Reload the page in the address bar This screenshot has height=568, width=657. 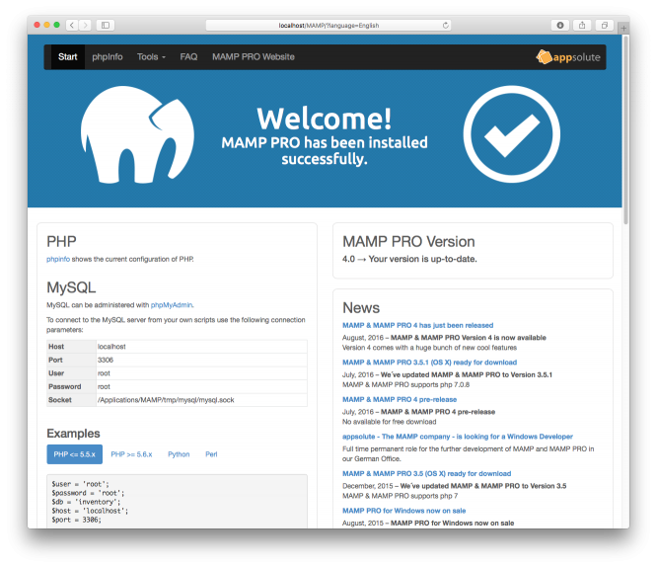[x=446, y=25]
